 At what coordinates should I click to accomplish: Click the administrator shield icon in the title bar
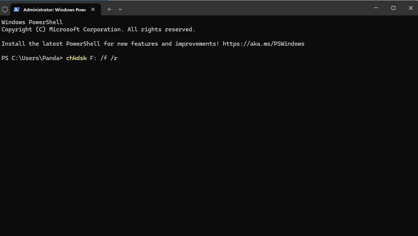[5, 9]
